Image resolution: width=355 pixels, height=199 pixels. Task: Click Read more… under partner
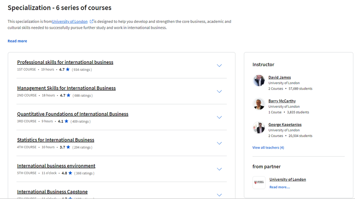(280, 187)
